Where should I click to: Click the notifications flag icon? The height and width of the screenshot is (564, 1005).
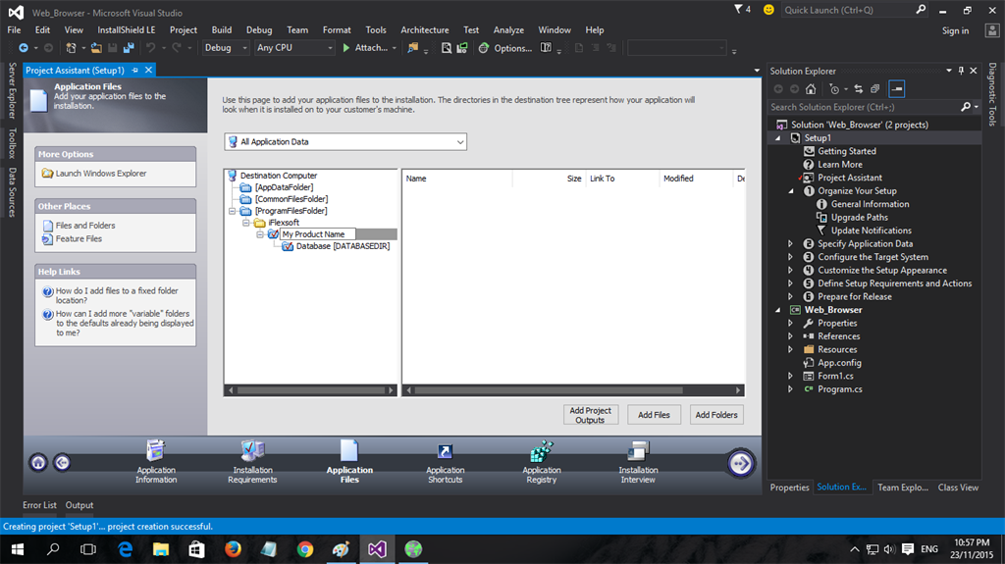pyautogui.click(x=738, y=9)
